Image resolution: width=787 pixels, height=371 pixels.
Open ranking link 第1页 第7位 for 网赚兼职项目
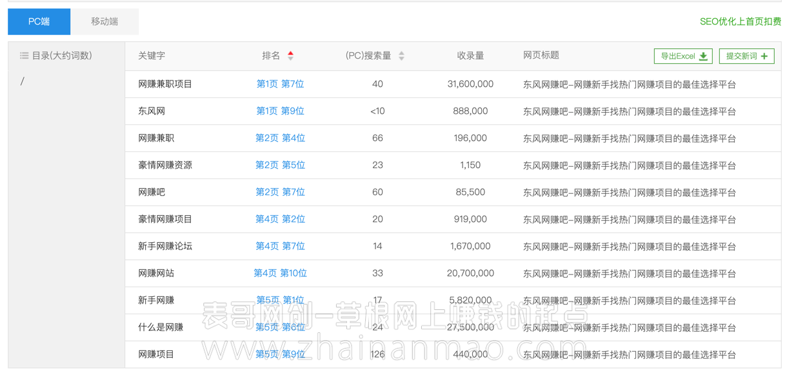(280, 84)
